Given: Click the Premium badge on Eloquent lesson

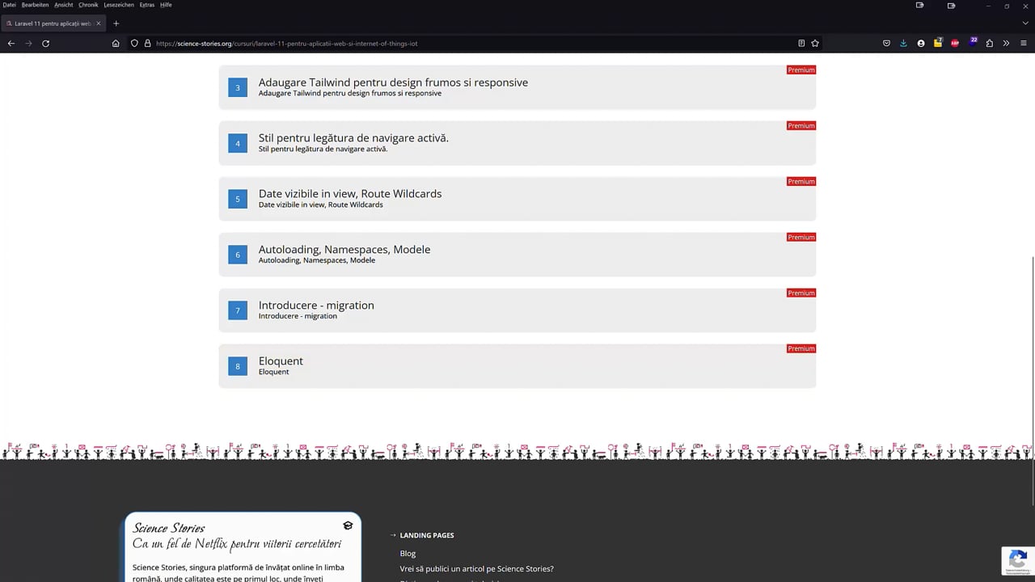Looking at the screenshot, I should 801,348.
